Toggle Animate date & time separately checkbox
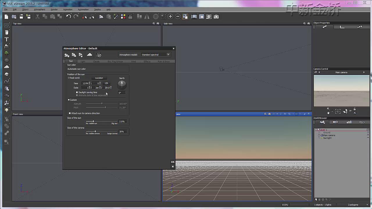Image resolution: width=372 pixels, height=209 pixels. click(x=77, y=95)
